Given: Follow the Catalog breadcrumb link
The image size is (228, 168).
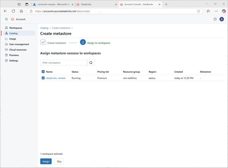Looking at the screenshot, I should (x=44, y=28).
